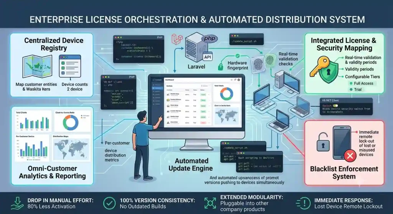Click the expand arrows icon beside Extended Modularity
This screenshot has height=214, width=393.
[210, 203]
